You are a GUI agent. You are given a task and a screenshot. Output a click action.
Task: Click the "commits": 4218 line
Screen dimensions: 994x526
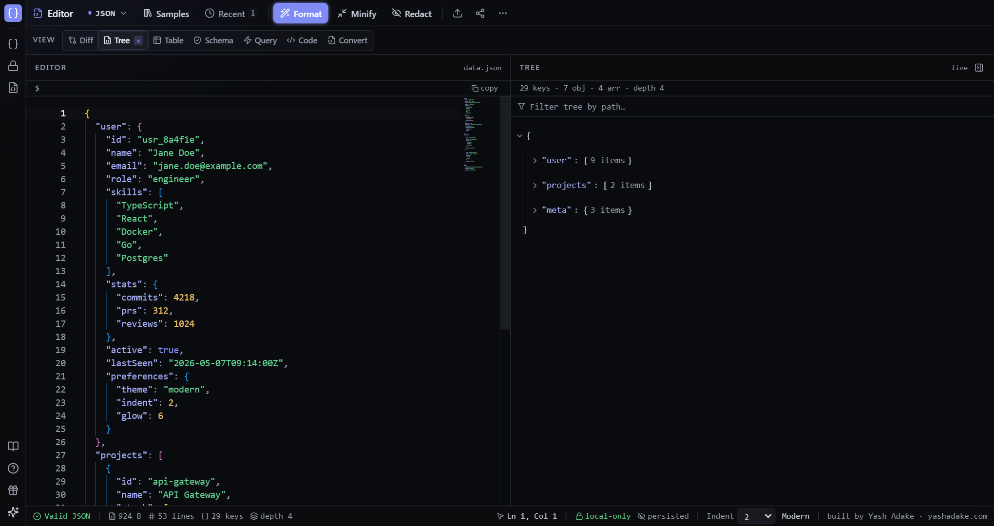tap(157, 298)
